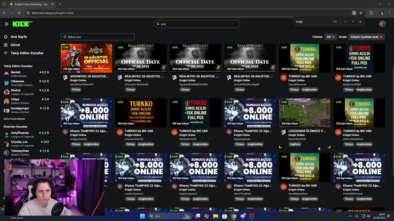
Task: Click knightonline tag under lzqcq08aonrec stream
Action: pos(309,90)
